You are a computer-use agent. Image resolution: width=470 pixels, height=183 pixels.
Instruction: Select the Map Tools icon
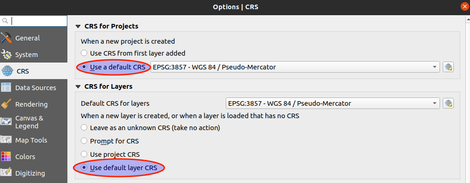(x=6, y=140)
